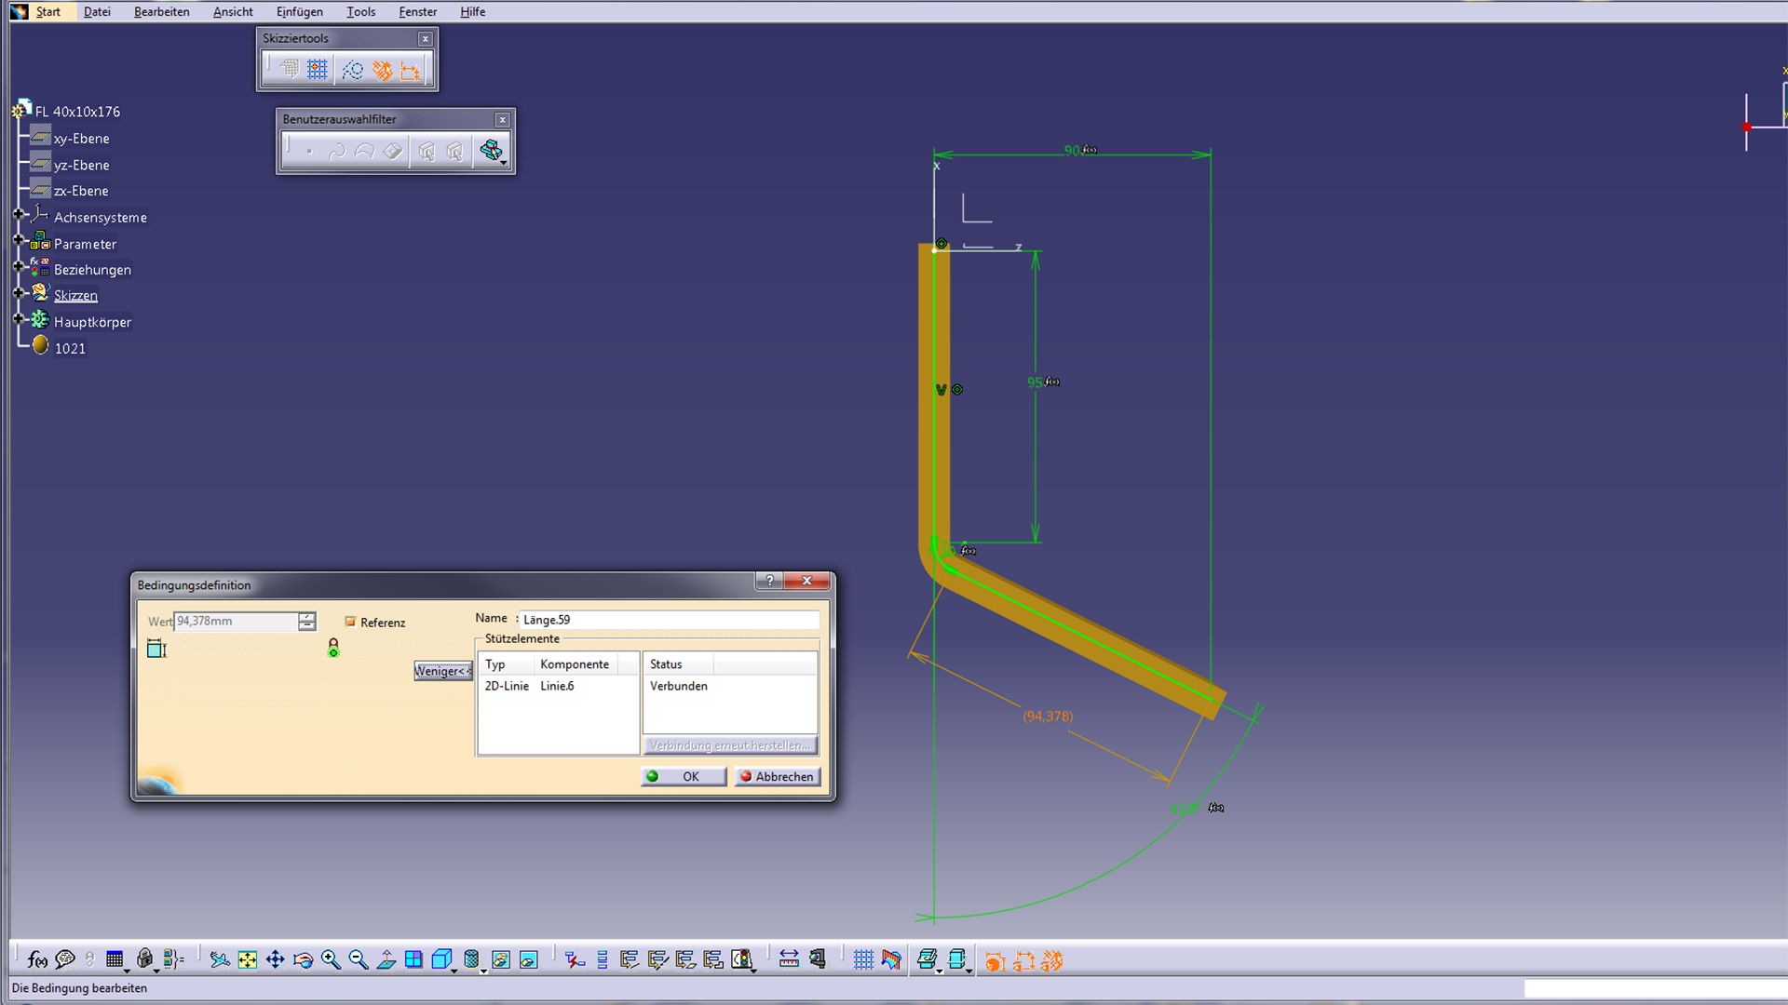Viewport: 1788px width, 1005px height.
Task: Toggle Geometrical Constraints in Skizziertools
Action: (x=382, y=69)
